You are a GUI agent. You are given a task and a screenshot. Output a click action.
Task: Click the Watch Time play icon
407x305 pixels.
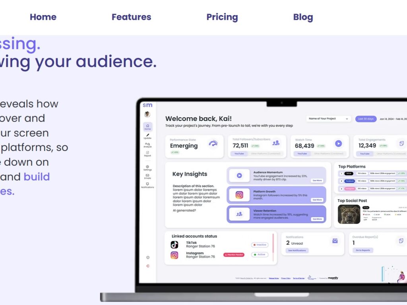pos(338,143)
